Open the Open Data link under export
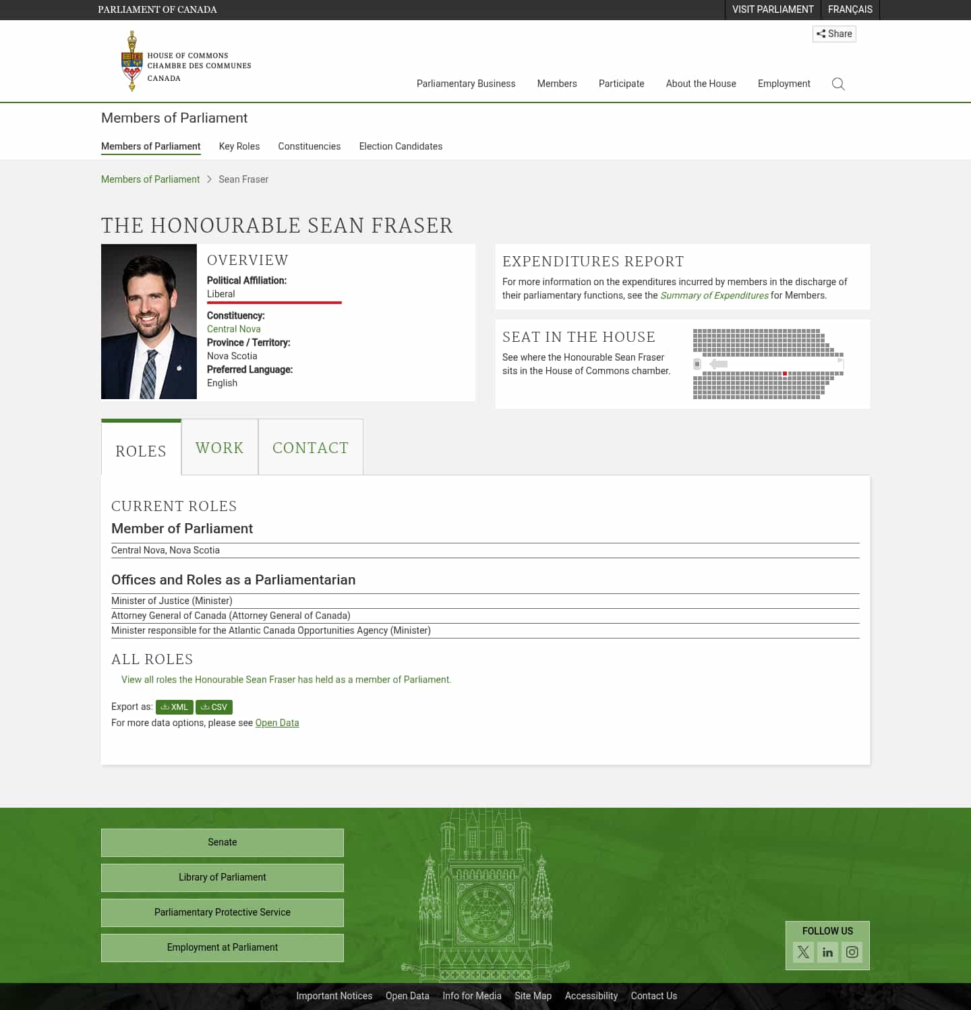Screen dimensions: 971x1010 coord(277,723)
